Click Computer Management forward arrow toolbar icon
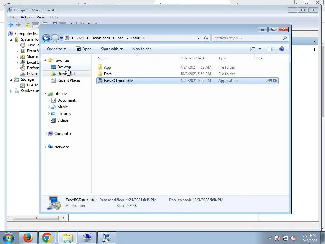The image size is (325, 244). click(18, 25)
